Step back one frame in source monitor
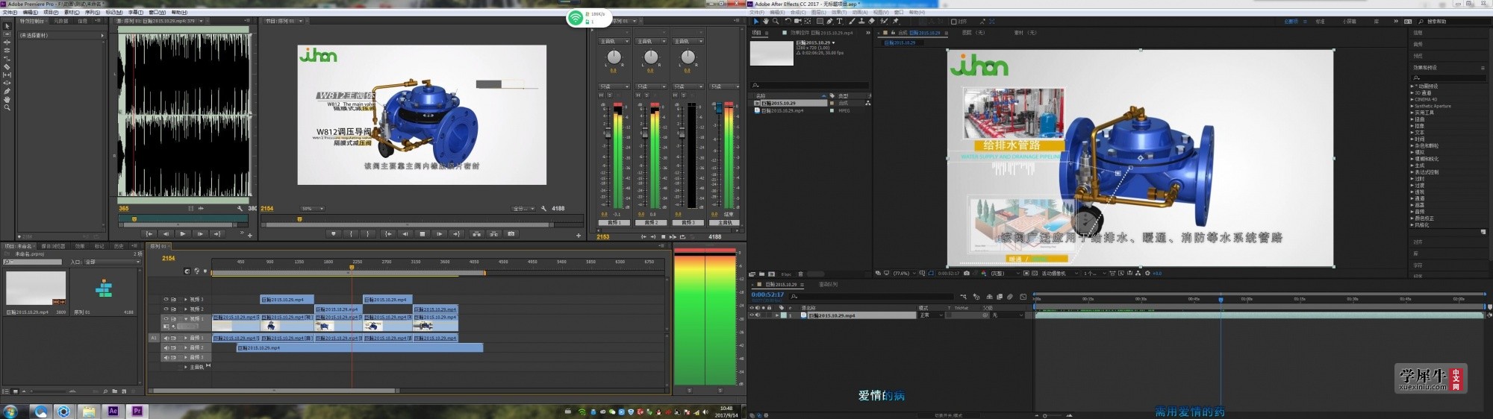1493x419 pixels. click(x=166, y=234)
